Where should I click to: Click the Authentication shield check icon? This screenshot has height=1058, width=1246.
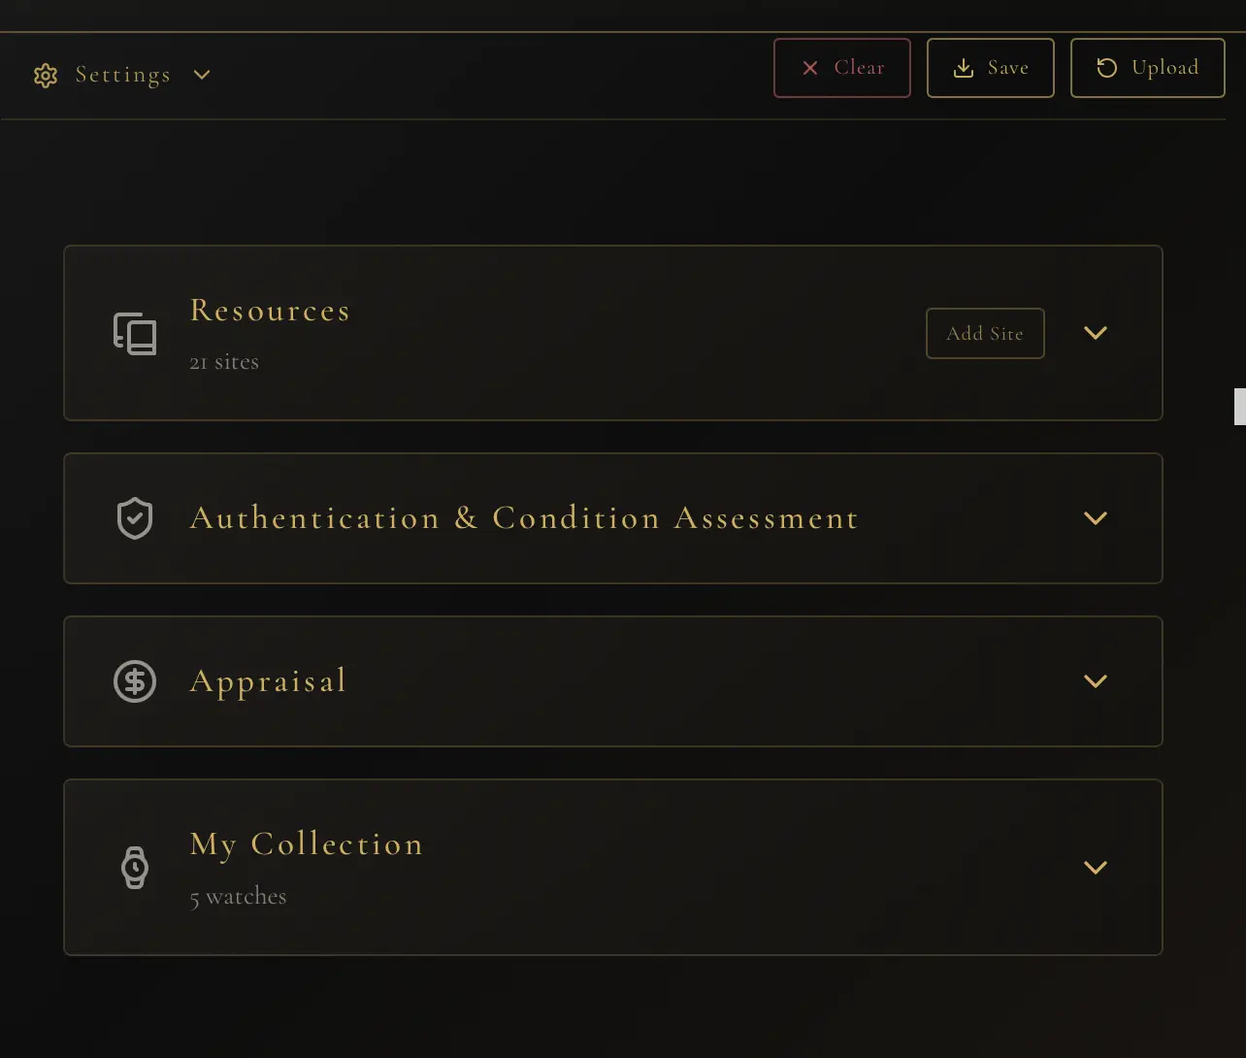coord(135,518)
